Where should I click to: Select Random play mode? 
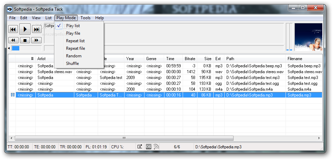(74, 56)
